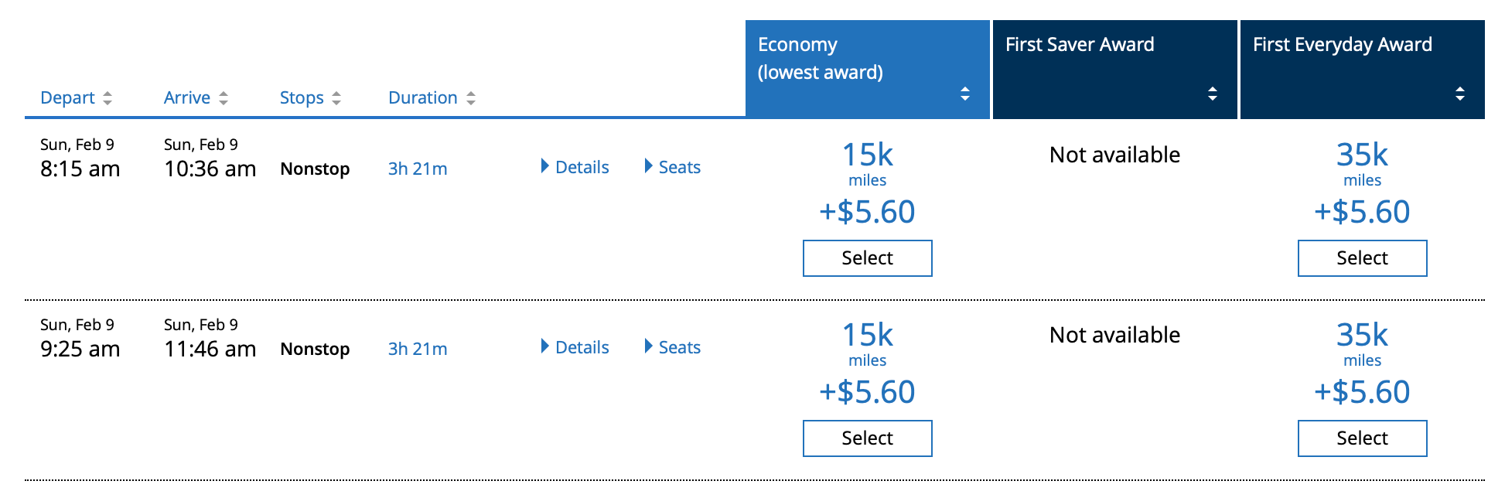Sort flights by Stops column arrows

pos(336,98)
